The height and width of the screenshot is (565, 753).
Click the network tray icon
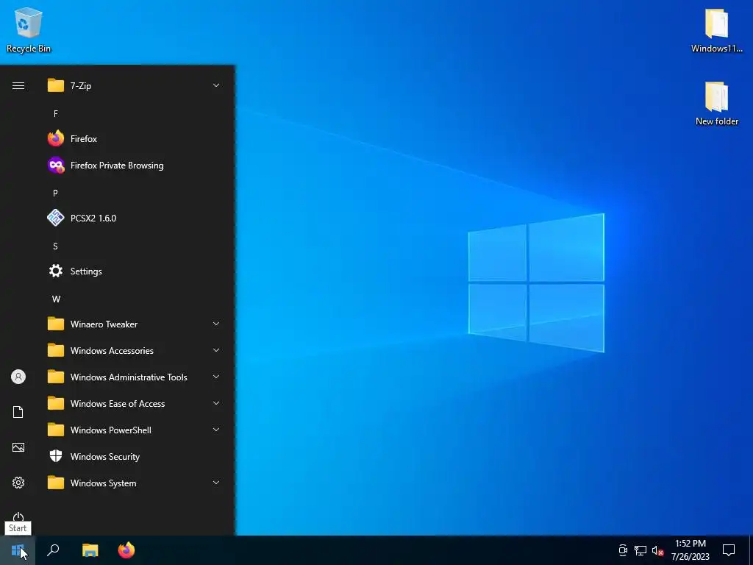click(640, 550)
